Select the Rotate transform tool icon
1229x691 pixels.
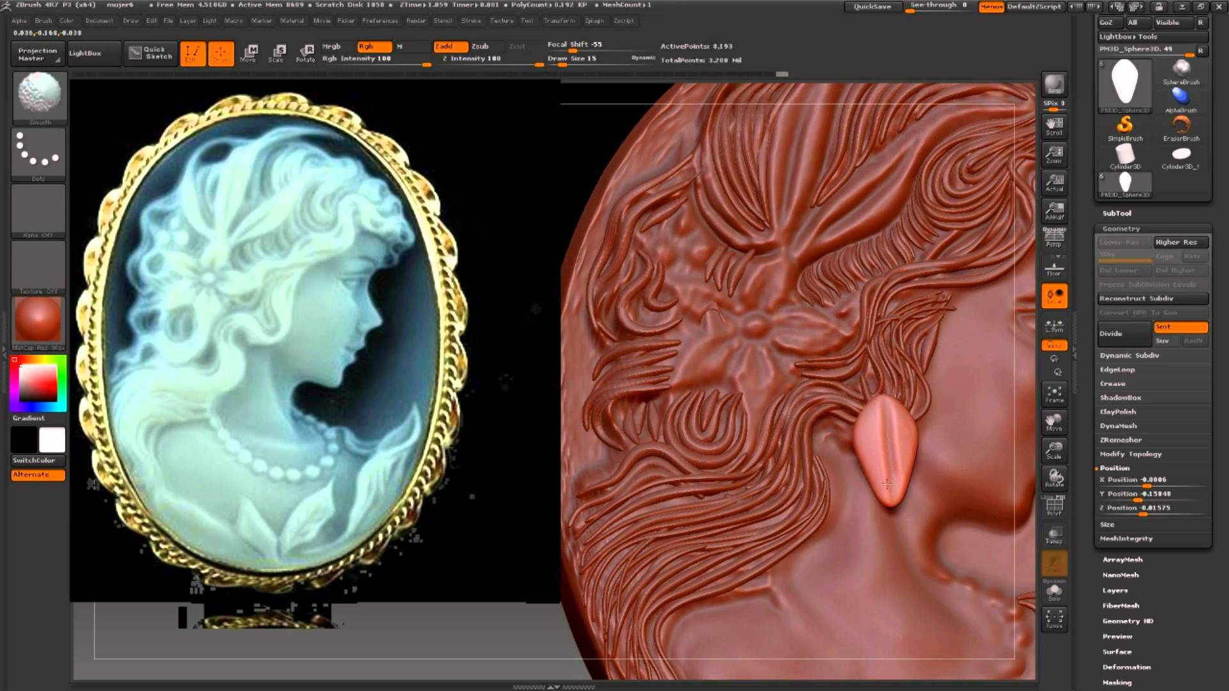[305, 53]
